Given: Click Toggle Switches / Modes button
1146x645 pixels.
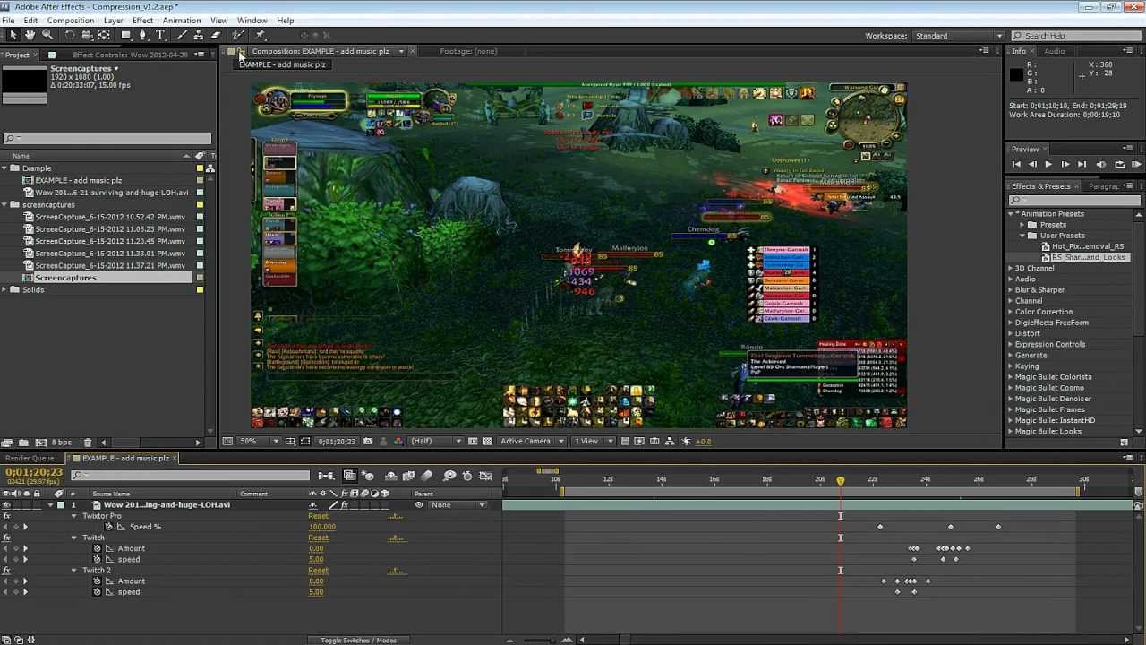Looking at the screenshot, I should pyautogui.click(x=358, y=640).
